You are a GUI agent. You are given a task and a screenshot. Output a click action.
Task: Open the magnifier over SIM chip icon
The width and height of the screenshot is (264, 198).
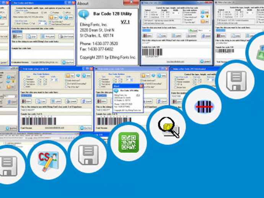[168, 127]
